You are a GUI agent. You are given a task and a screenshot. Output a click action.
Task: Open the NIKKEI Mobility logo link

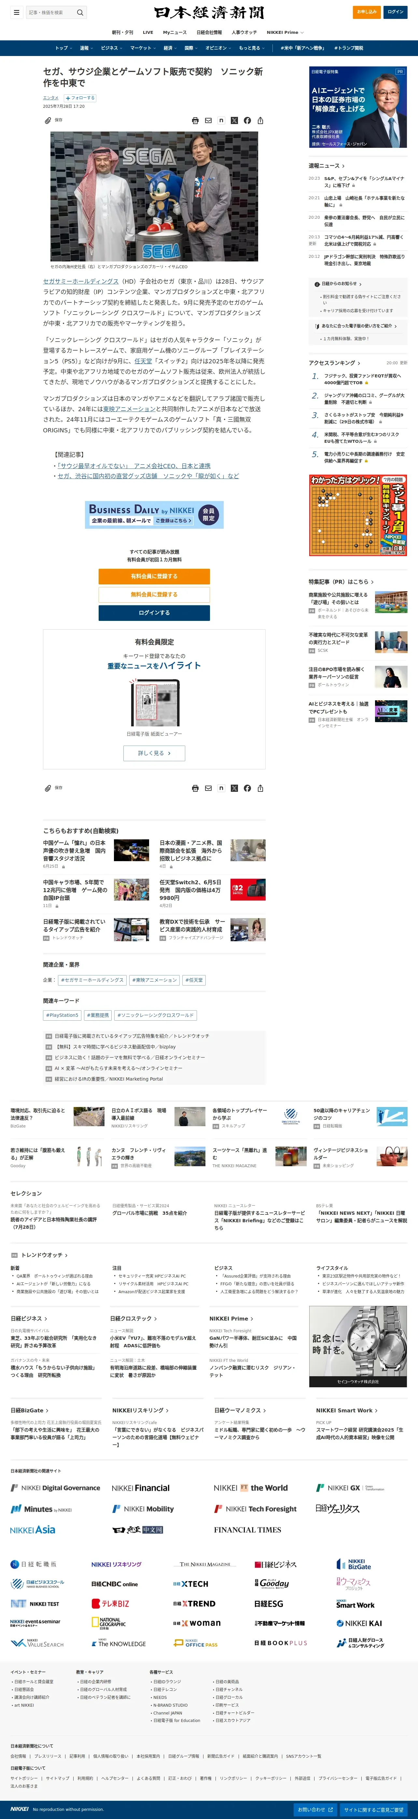tap(143, 1509)
